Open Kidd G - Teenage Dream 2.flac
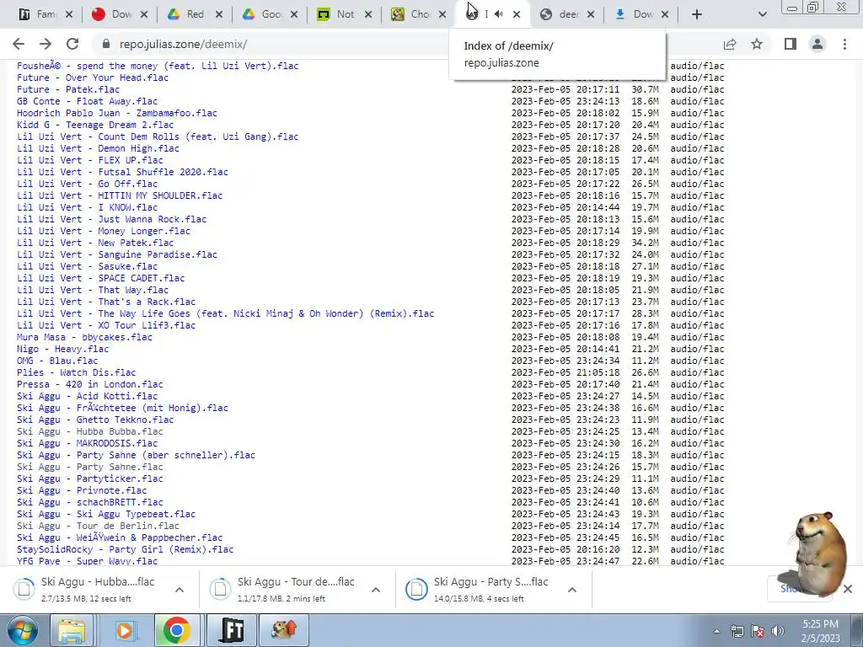 [x=95, y=125]
